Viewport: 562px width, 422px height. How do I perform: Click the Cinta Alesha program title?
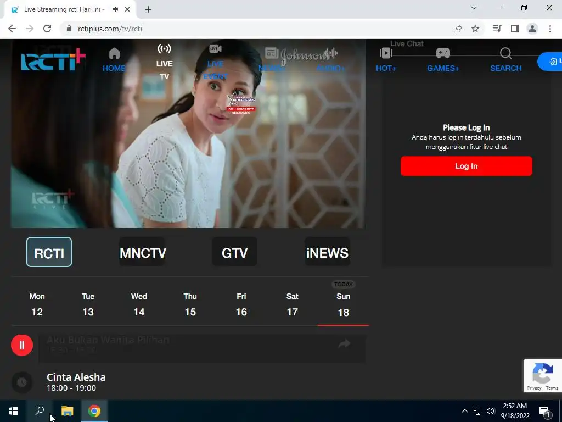point(76,377)
